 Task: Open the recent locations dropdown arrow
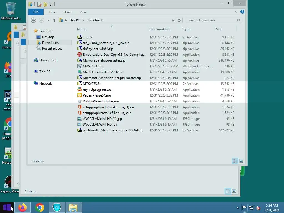tap(48, 20)
